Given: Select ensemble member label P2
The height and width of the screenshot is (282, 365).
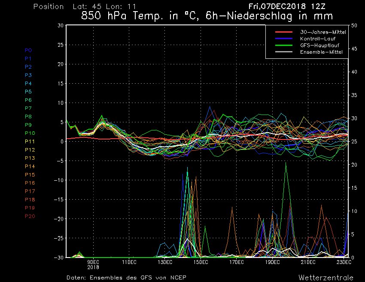Looking at the screenshot, I should tap(28, 67).
